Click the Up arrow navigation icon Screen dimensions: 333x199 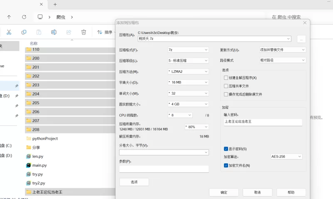coord(9,17)
